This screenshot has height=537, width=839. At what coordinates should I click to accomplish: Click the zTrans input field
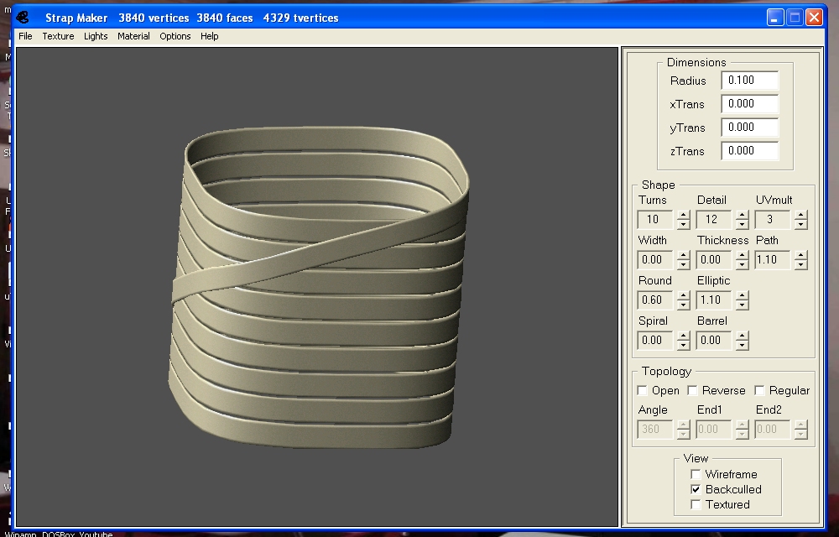749,151
